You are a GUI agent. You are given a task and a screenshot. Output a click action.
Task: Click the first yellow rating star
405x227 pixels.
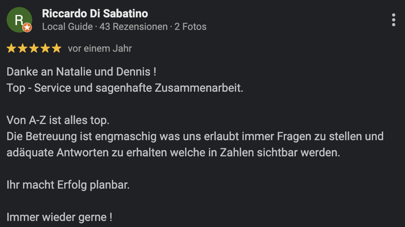tap(11, 49)
